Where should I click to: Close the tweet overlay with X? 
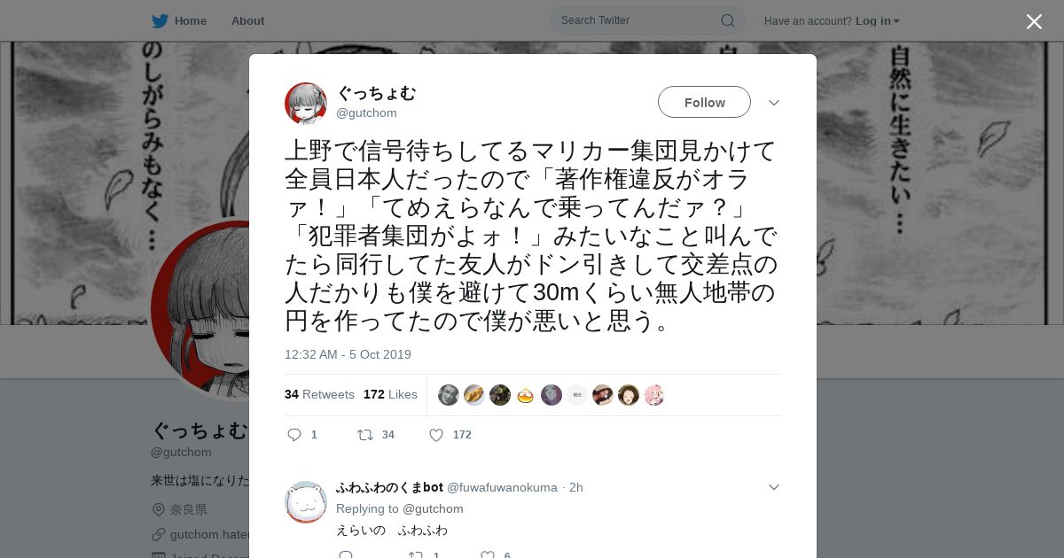click(1034, 21)
